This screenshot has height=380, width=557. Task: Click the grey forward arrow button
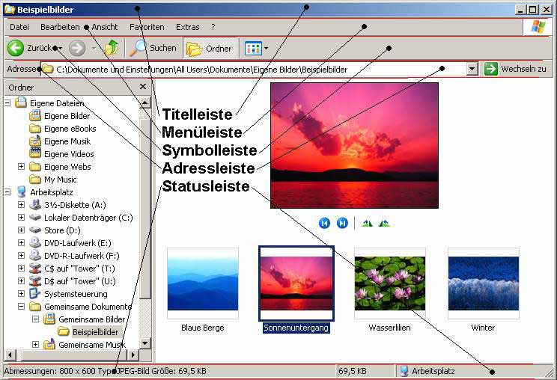click(x=77, y=48)
